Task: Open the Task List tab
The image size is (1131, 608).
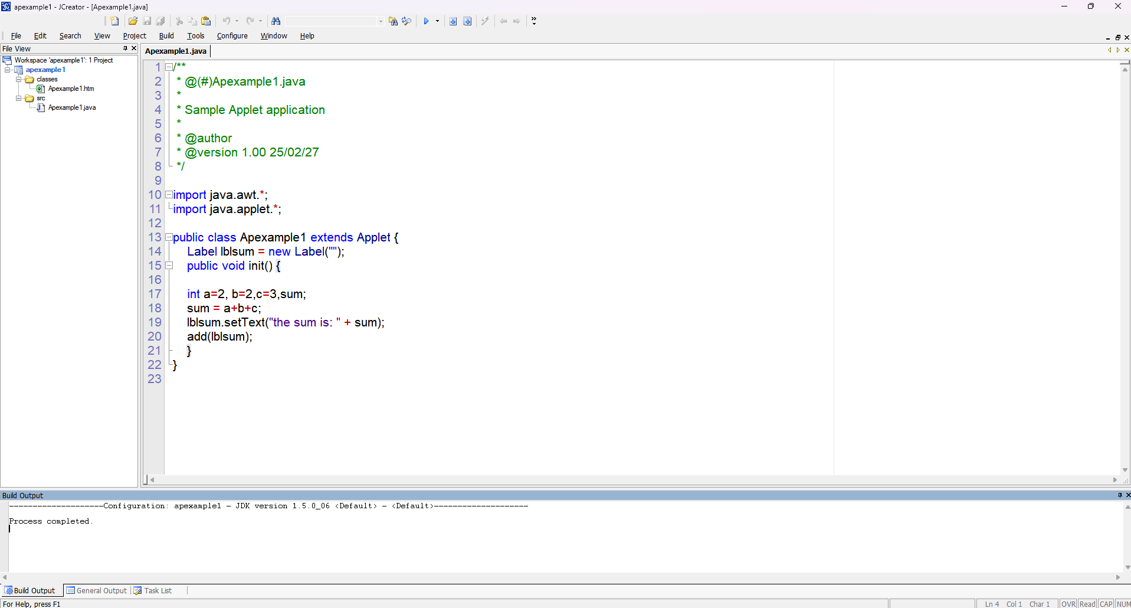Action: 153,590
